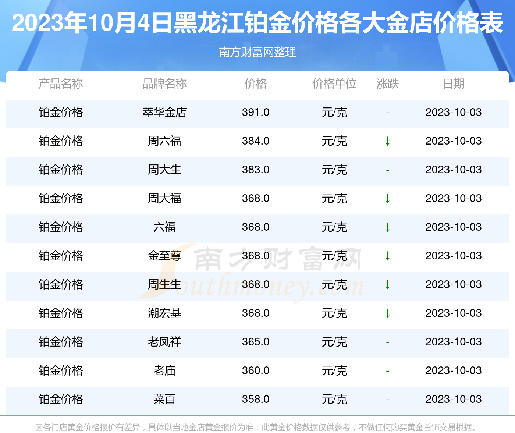515x433 pixels.
Task: Click the dash change mark in 老凤祥 row
Action: pos(387,342)
